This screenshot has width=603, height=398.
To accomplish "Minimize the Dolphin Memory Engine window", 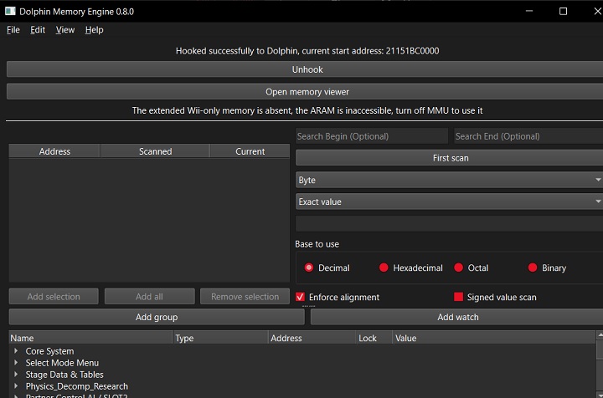I will click(529, 11).
